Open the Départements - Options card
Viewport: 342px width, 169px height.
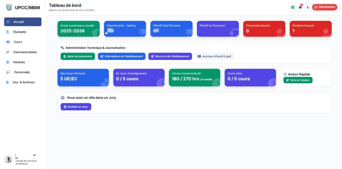(x=125, y=28)
